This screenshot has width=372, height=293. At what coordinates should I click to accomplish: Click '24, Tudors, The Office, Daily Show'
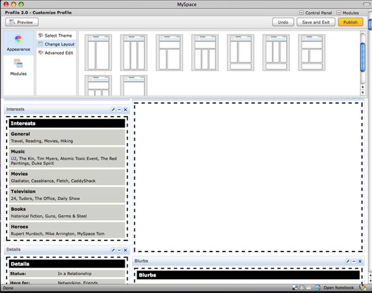[x=46, y=198]
